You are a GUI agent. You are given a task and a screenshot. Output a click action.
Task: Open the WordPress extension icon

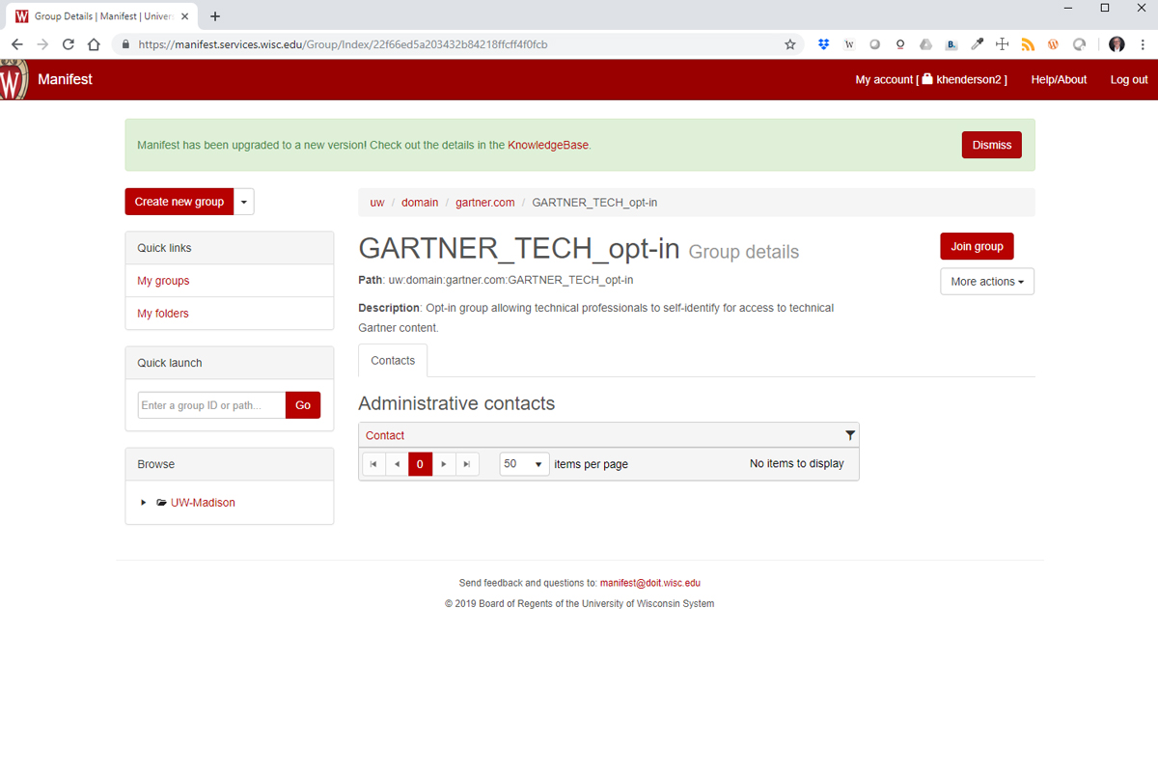pyautogui.click(x=1053, y=43)
